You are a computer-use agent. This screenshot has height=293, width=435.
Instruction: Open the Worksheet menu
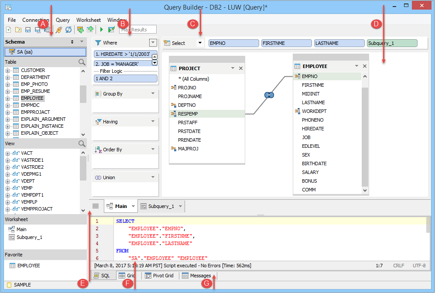(x=89, y=20)
